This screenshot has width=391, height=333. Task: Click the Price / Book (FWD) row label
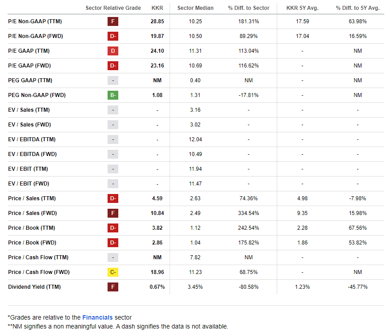point(32,243)
